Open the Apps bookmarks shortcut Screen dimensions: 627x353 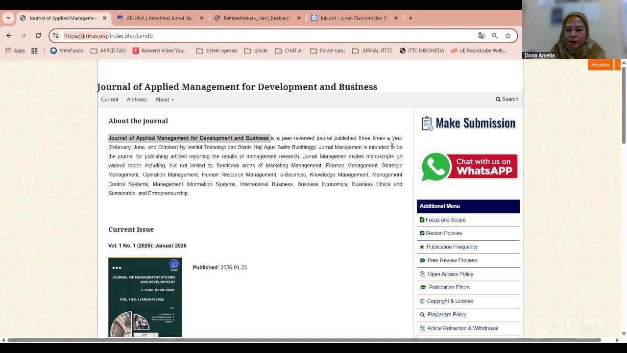pyautogui.click(x=15, y=50)
